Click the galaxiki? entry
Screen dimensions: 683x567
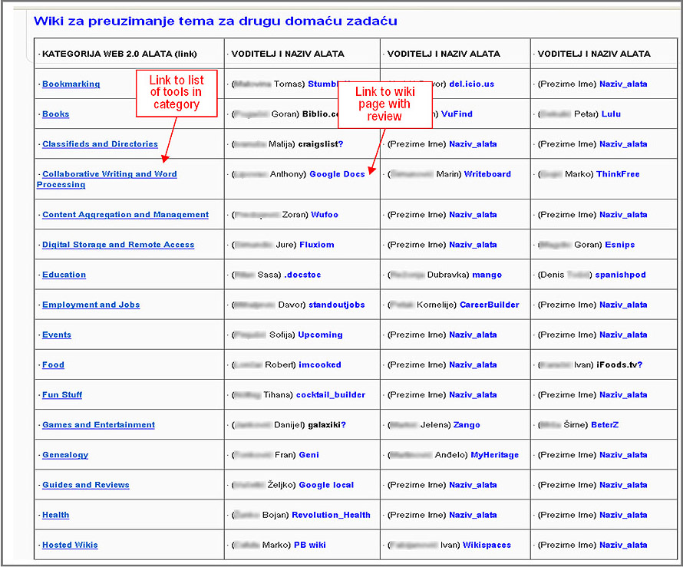(327, 425)
